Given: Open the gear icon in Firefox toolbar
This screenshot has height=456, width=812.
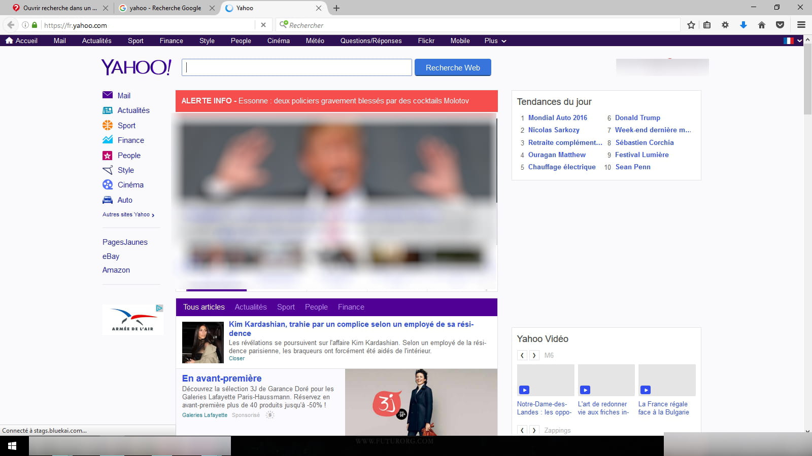Looking at the screenshot, I should [725, 25].
